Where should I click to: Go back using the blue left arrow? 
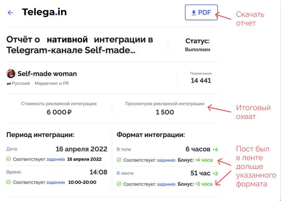(x=10, y=12)
